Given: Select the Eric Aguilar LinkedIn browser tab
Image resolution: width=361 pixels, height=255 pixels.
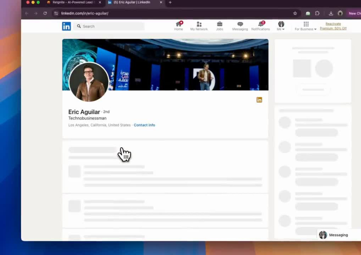Looking at the screenshot, I should click(132, 2).
